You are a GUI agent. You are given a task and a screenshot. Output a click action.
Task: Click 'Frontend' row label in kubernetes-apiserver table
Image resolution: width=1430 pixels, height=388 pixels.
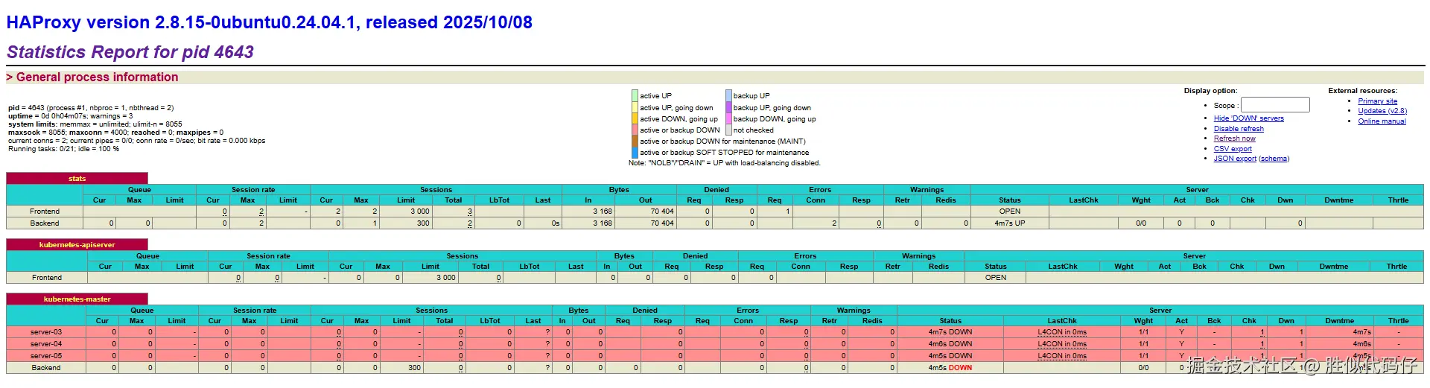pos(47,278)
